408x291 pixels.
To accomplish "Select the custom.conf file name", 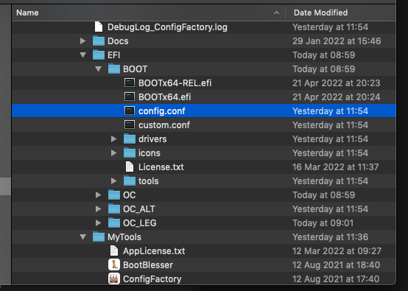I will tap(164, 125).
